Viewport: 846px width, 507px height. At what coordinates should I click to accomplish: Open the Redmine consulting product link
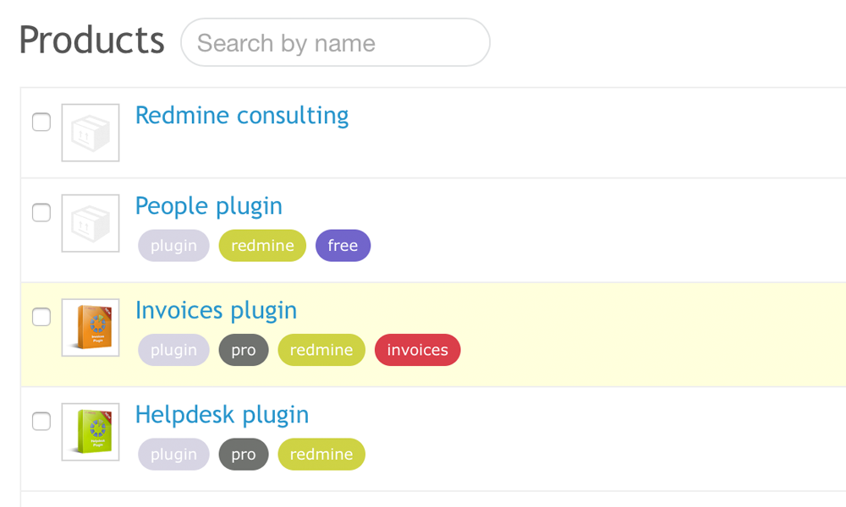click(242, 115)
